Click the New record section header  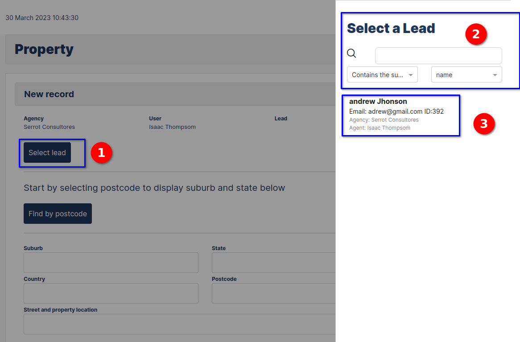(49, 94)
